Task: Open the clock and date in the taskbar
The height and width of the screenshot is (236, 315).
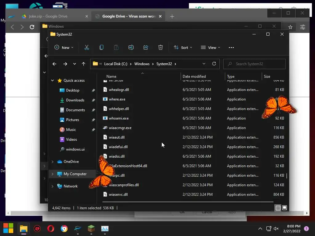Action: click(292, 229)
